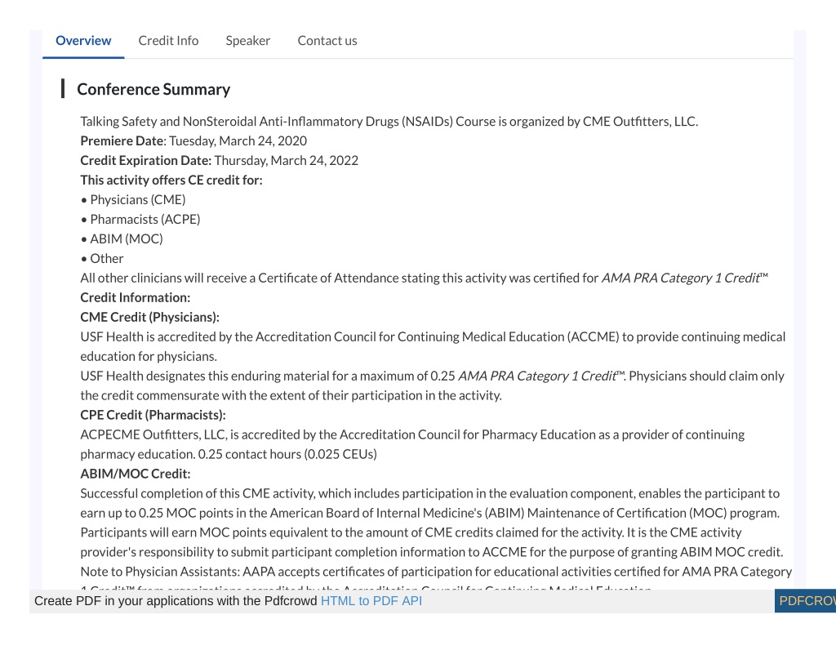Click the ABIM (MOC) bullet item
This screenshot has width=836, height=646.
(x=122, y=239)
